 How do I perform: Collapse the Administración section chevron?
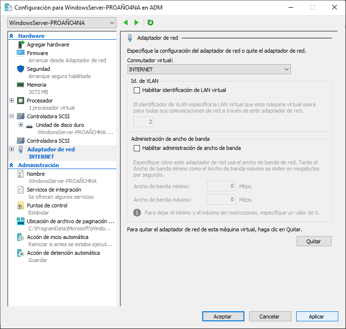click(11, 165)
